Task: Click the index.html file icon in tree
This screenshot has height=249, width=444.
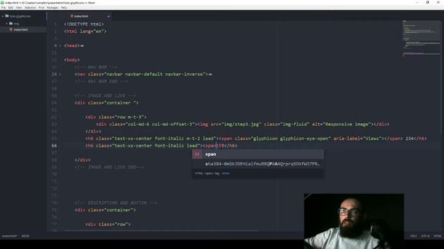Action: coord(11,29)
